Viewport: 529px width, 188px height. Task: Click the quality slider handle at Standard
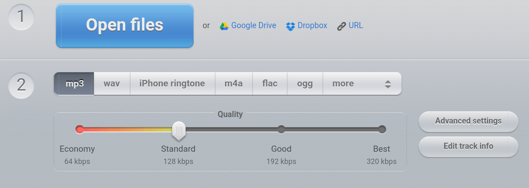(x=178, y=130)
